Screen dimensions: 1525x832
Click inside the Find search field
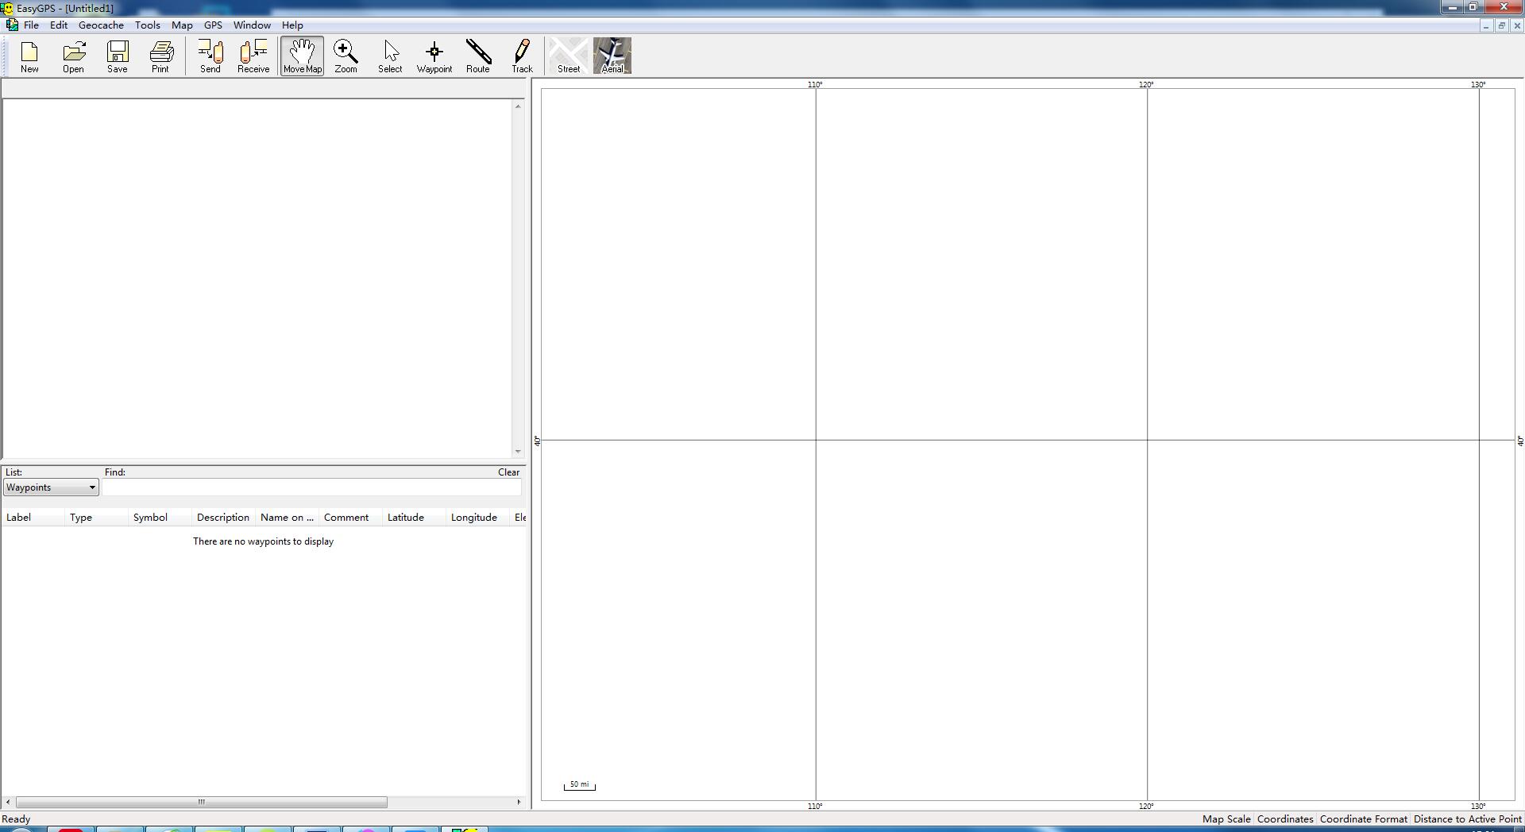(311, 487)
